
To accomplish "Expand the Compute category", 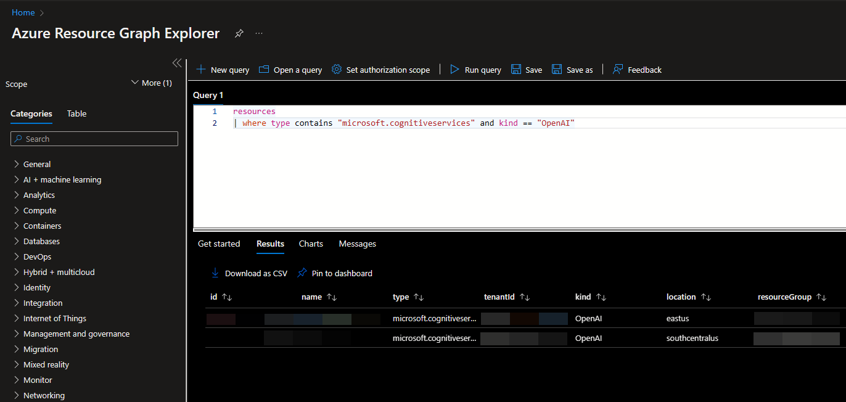I will tap(17, 210).
